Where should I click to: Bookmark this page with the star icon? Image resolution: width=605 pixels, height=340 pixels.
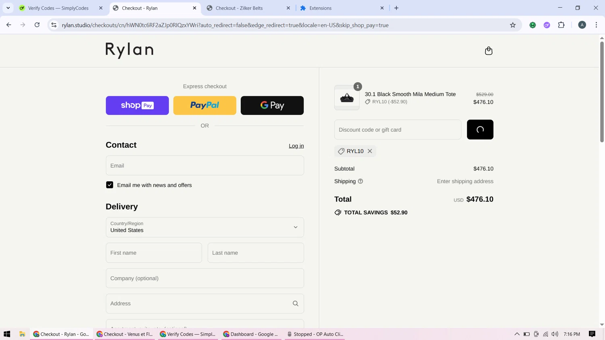click(x=513, y=25)
